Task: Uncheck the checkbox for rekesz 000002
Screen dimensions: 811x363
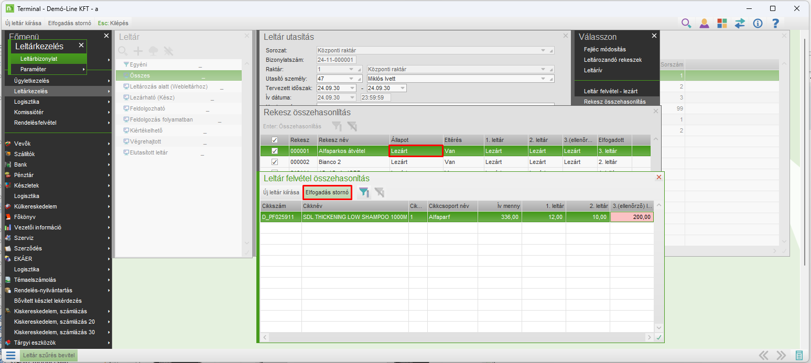Action: (275, 162)
